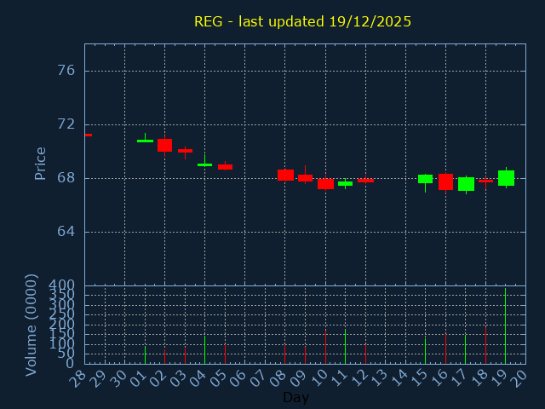The image size is (545, 409).
Task: Click the chart title 'REG - last updated 19/12/2025'
Action: click(302, 22)
